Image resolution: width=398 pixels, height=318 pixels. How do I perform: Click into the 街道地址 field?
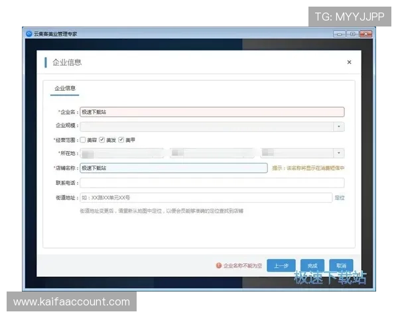click(x=206, y=197)
